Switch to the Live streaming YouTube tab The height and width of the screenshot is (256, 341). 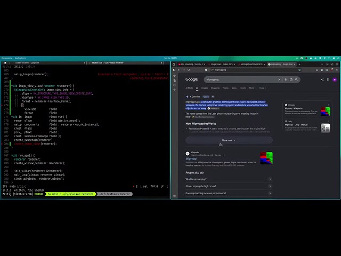192,64
